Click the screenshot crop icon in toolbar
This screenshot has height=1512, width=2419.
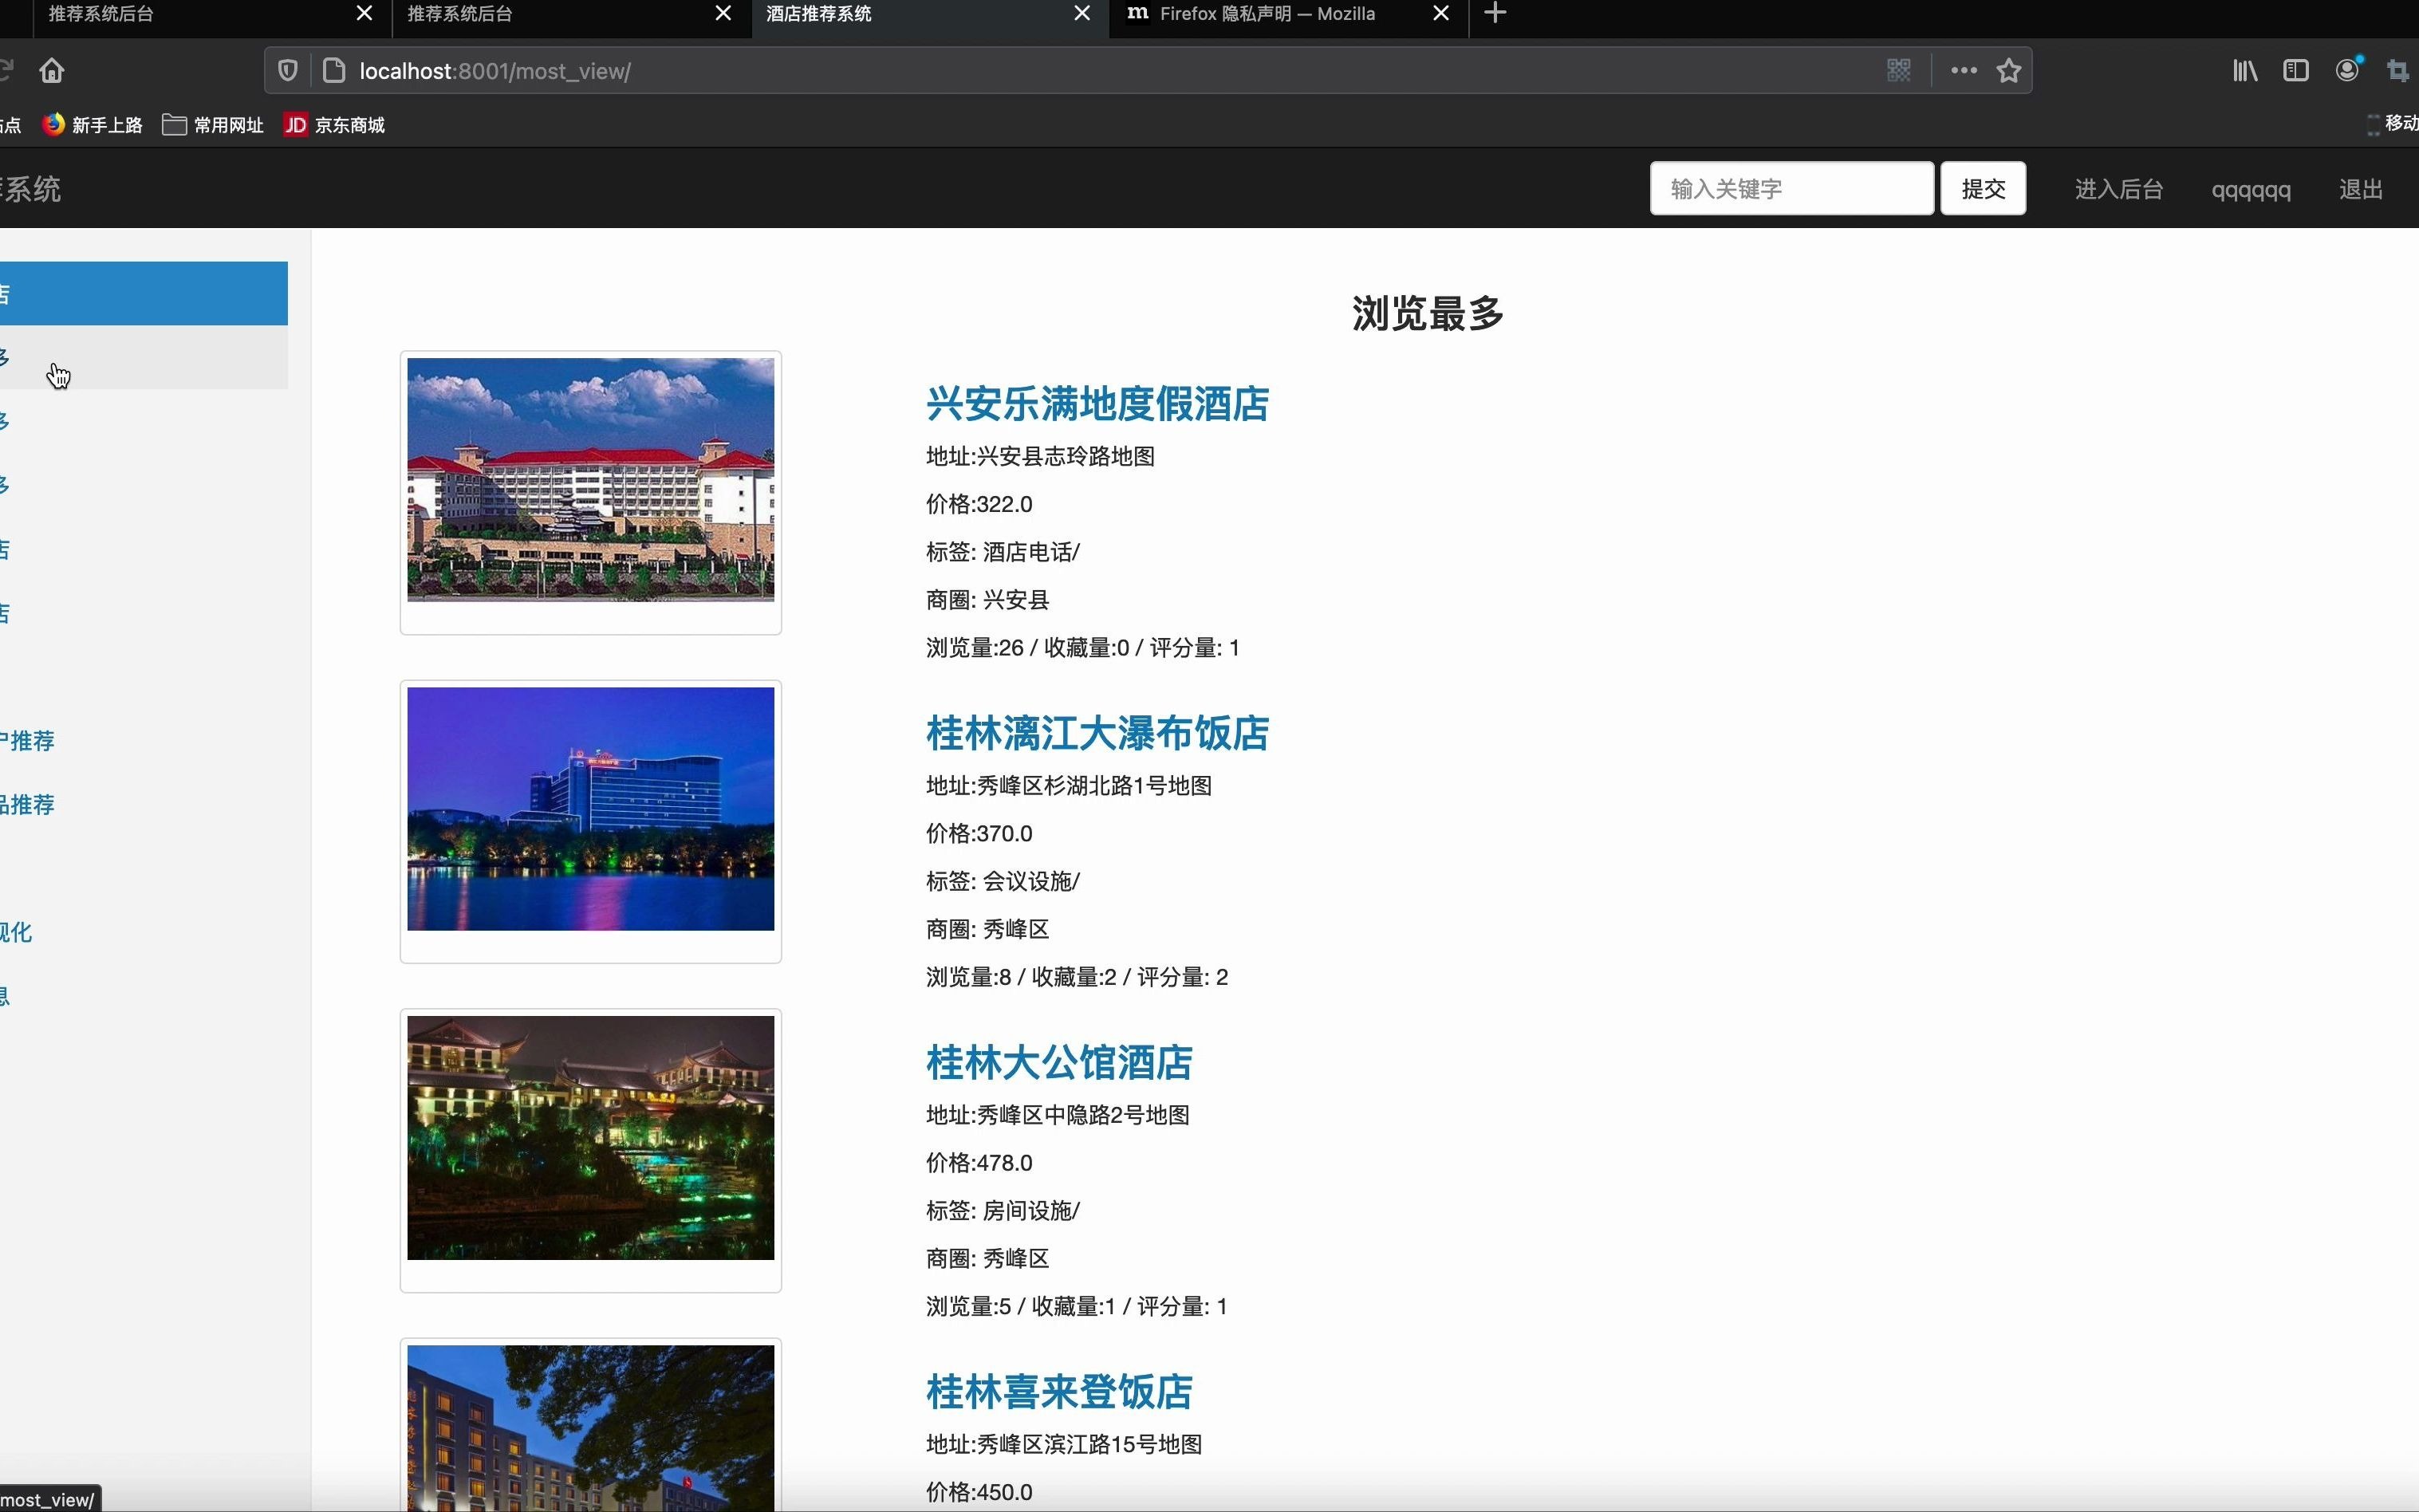[x=2398, y=70]
